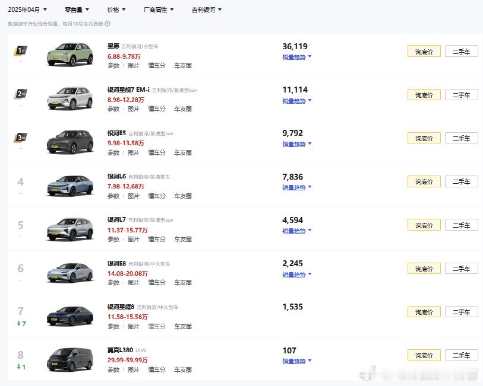Open the white 银河星舰7 EM-i car image

[70, 98]
